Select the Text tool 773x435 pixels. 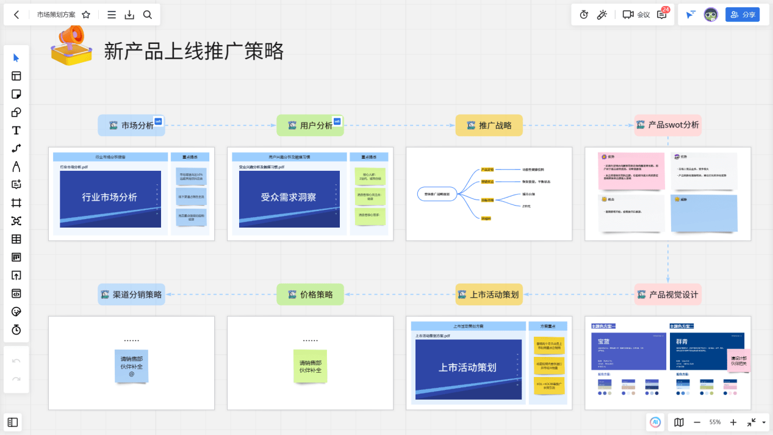16,131
